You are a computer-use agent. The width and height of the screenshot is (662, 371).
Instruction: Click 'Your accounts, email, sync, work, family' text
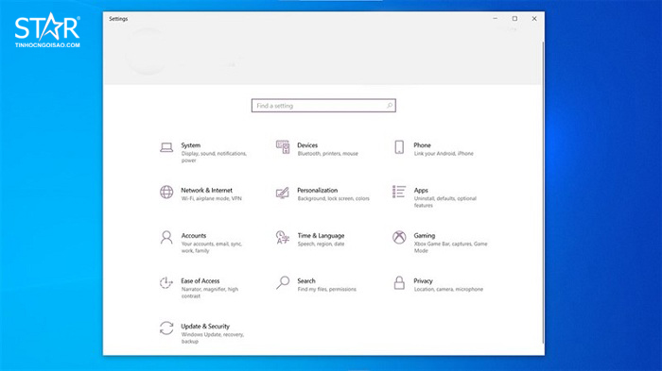(212, 247)
